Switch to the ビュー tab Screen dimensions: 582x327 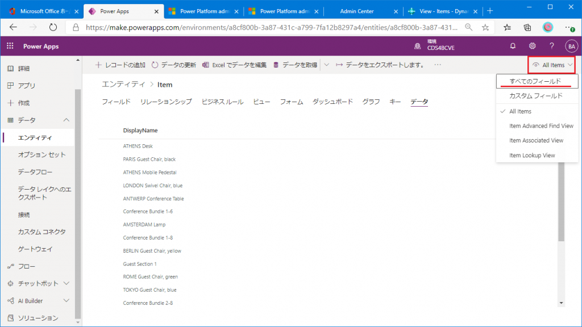pos(261,102)
